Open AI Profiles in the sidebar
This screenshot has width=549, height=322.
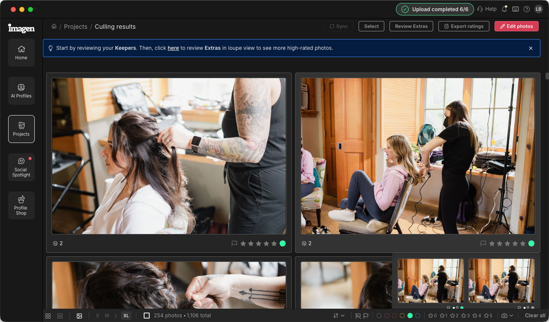pyautogui.click(x=21, y=91)
